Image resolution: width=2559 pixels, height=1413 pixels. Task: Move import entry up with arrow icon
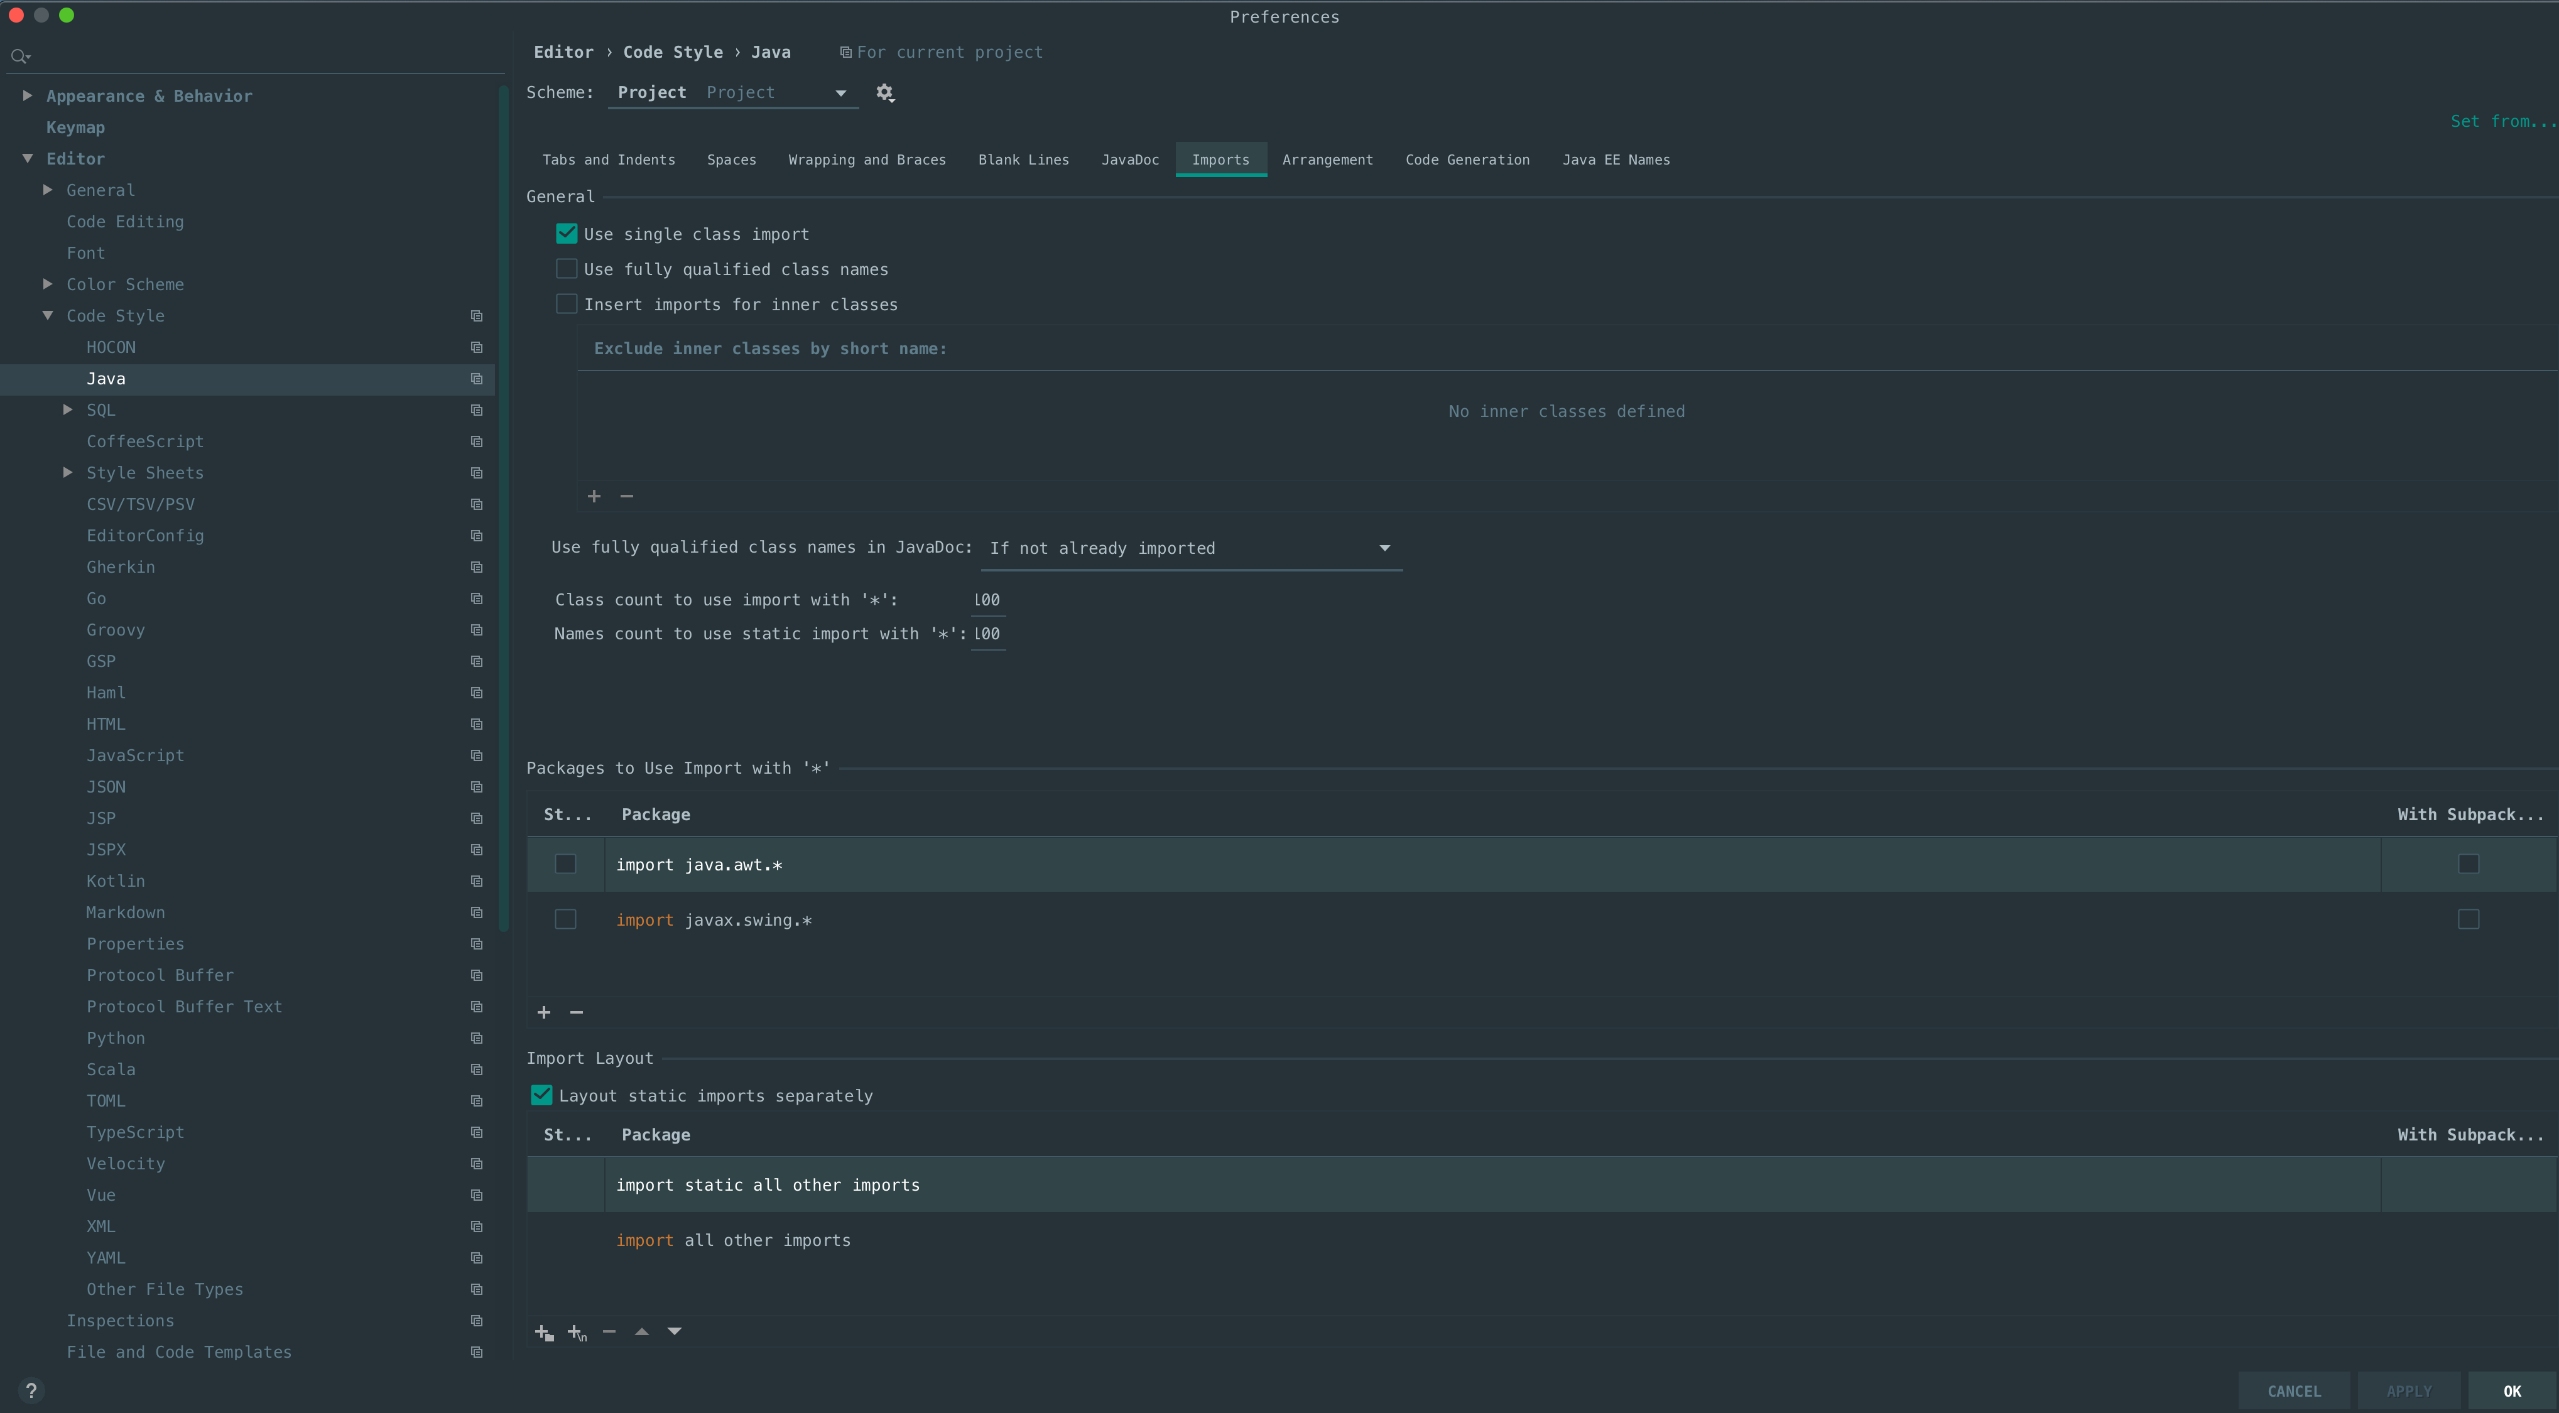(642, 1331)
